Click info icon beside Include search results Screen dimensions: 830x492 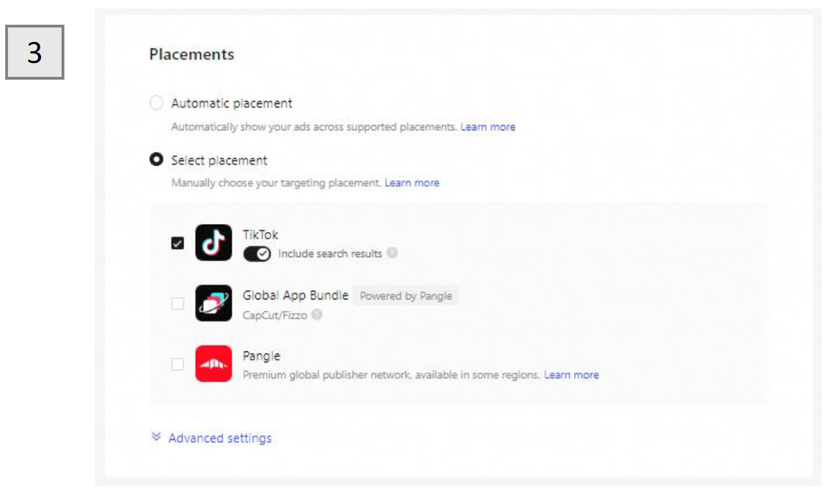[392, 254]
